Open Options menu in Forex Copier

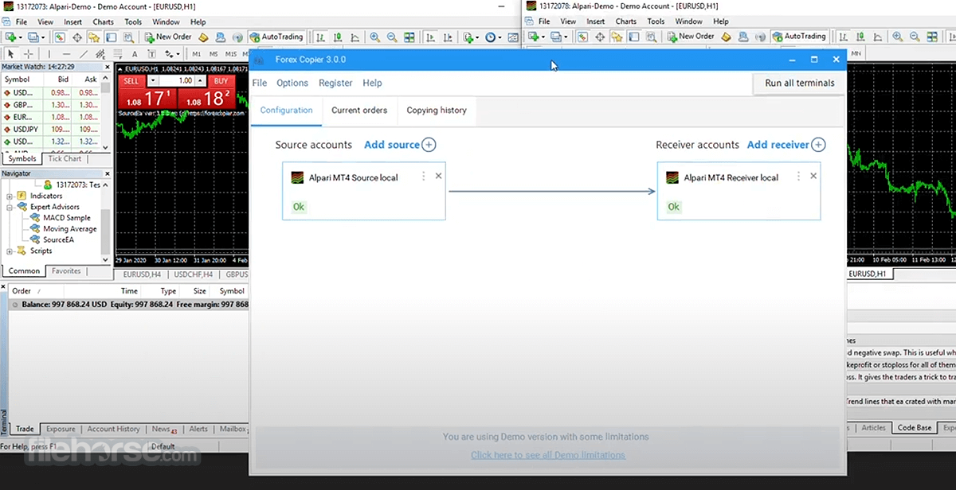pos(292,83)
